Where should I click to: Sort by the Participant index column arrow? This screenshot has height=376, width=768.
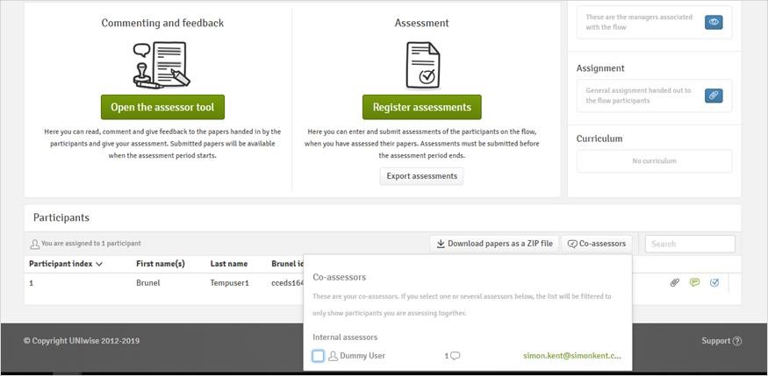point(99,264)
